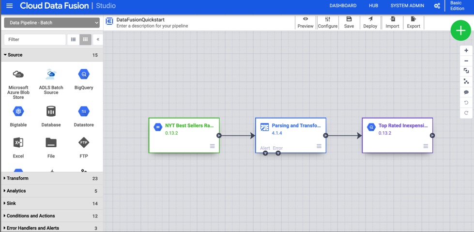474x232 pixels.
Task: Add the FTP source plugin
Action: click(84, 148)
